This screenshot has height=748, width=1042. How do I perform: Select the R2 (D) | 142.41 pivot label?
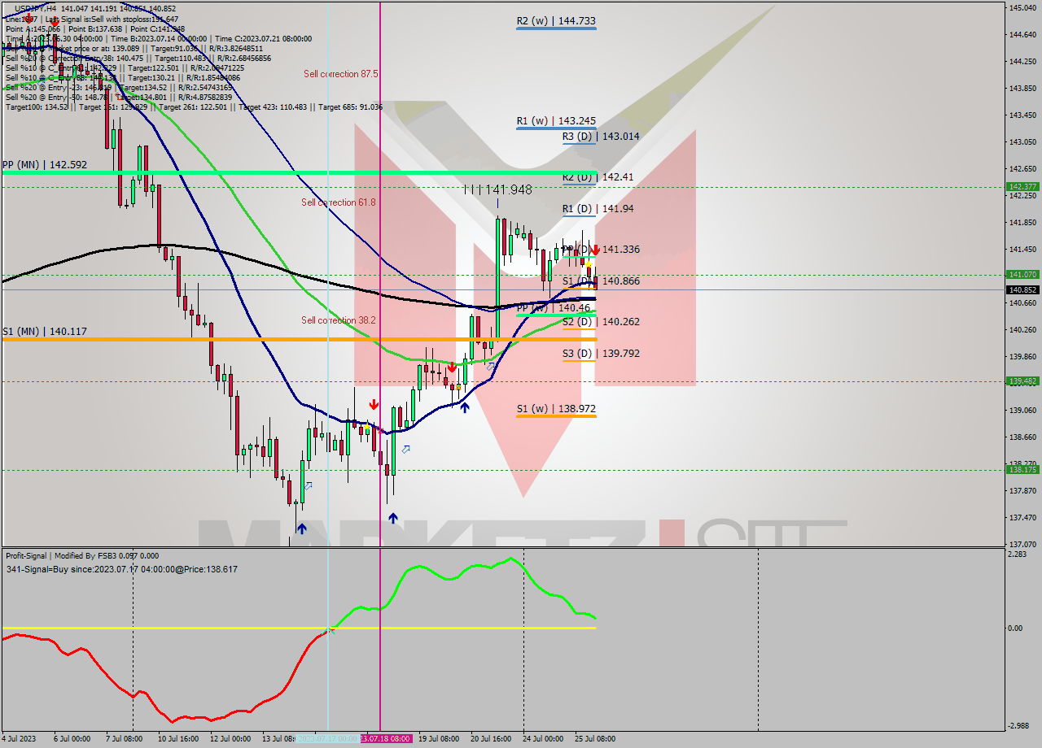pyautogui.click(x=598, y=176)
